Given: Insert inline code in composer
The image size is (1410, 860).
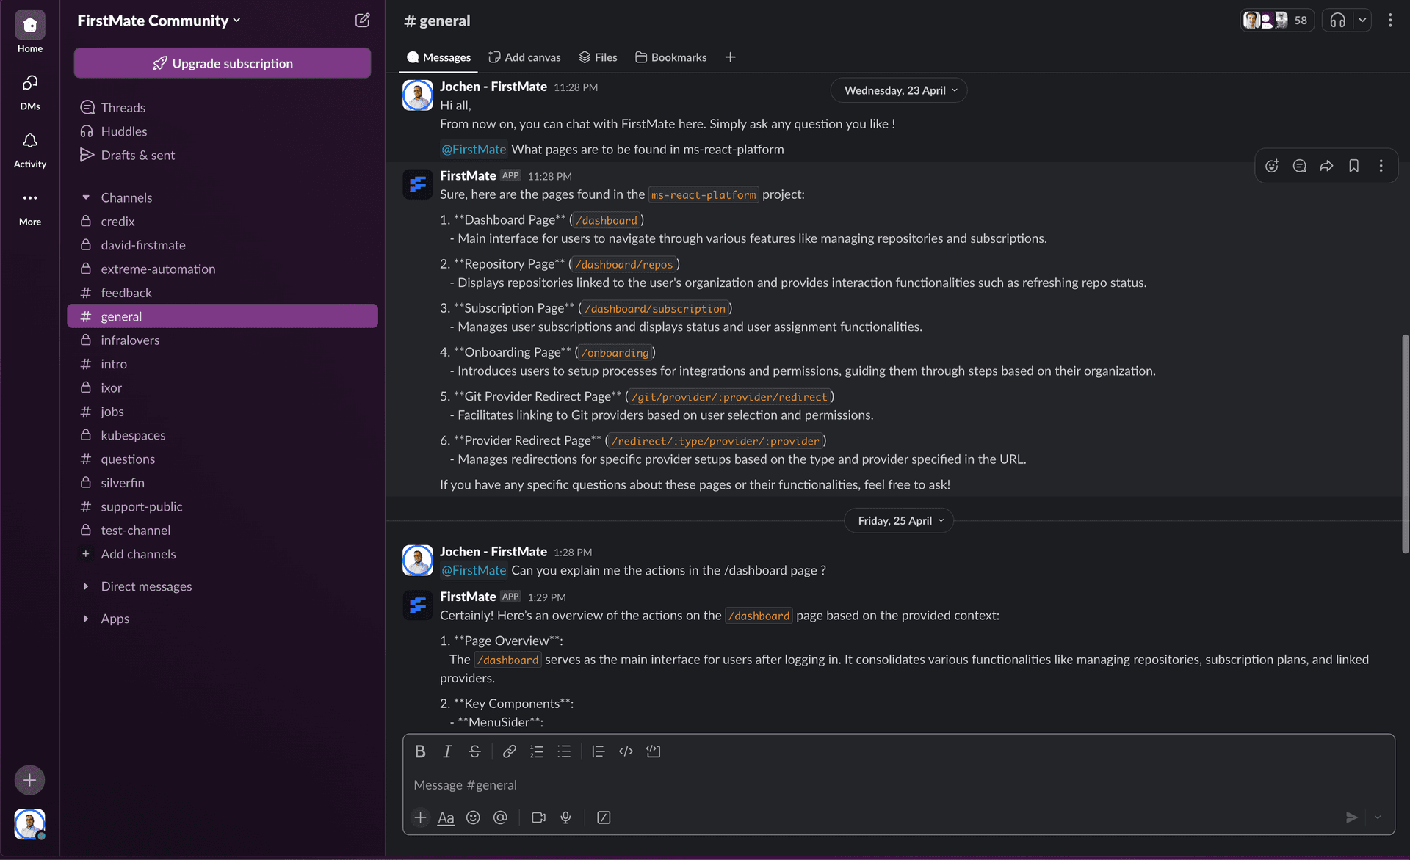Looking at the screenshot, I should [626, 751].
